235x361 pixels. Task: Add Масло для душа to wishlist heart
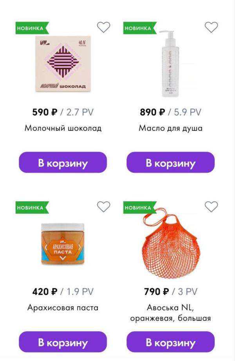click(x=211, y=27)
